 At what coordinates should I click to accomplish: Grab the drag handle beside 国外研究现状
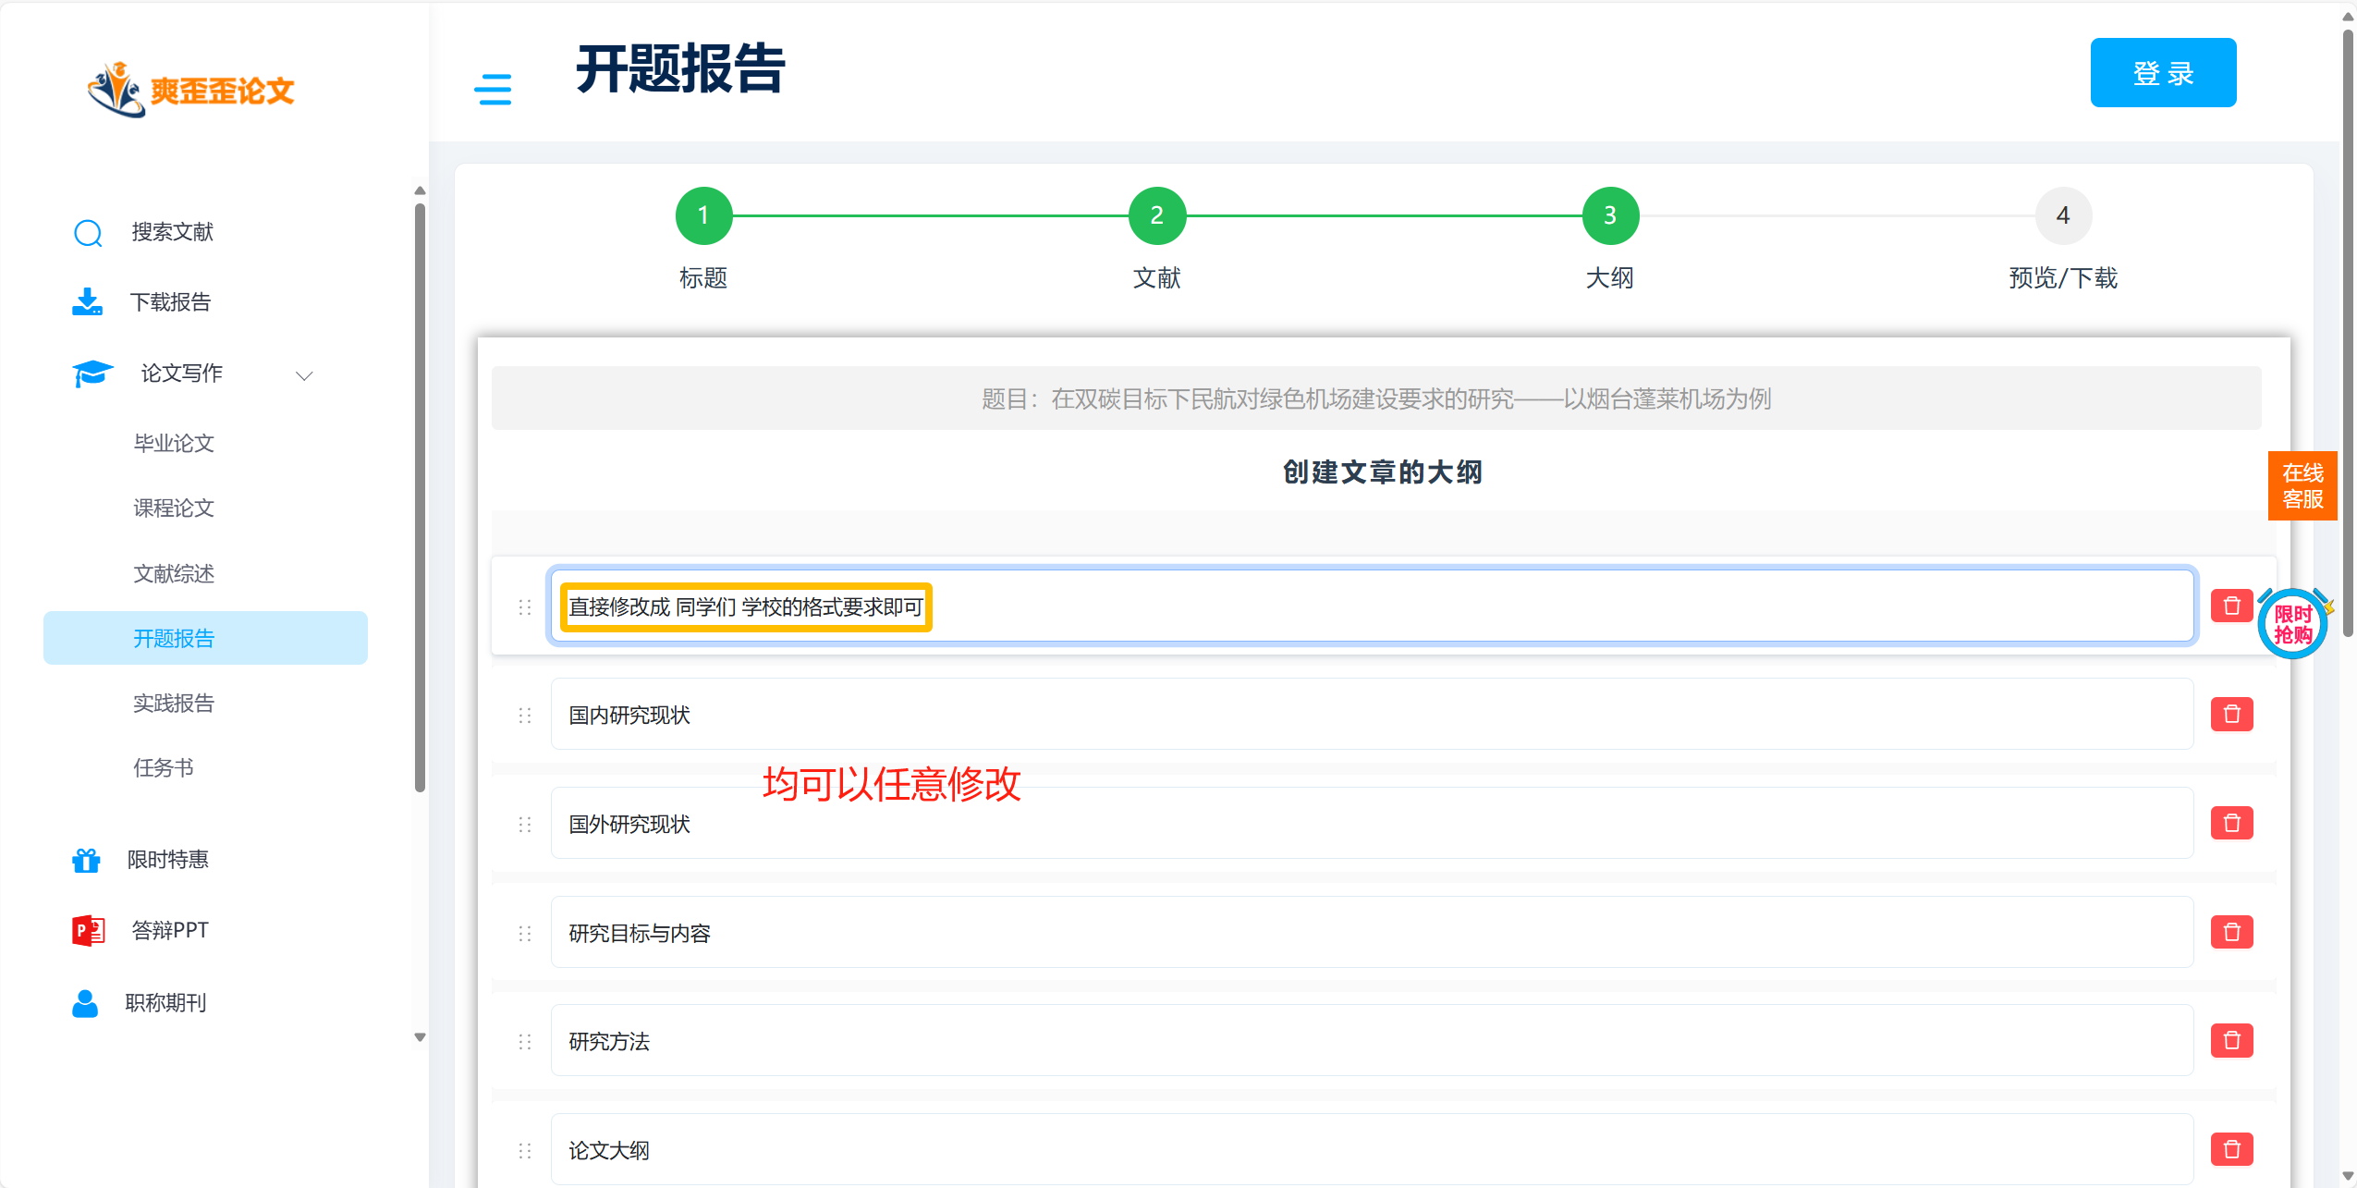[525, 824]
